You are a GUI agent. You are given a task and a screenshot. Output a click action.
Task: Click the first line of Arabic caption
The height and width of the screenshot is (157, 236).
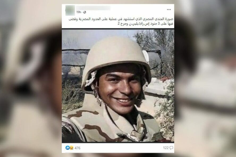click(x=121, y=19)
